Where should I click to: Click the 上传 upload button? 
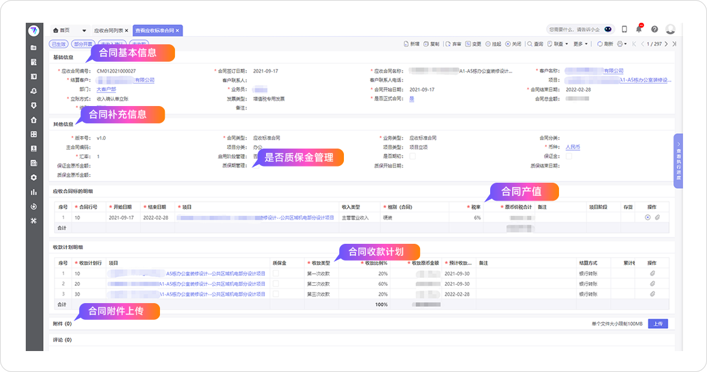click(658, 323)
